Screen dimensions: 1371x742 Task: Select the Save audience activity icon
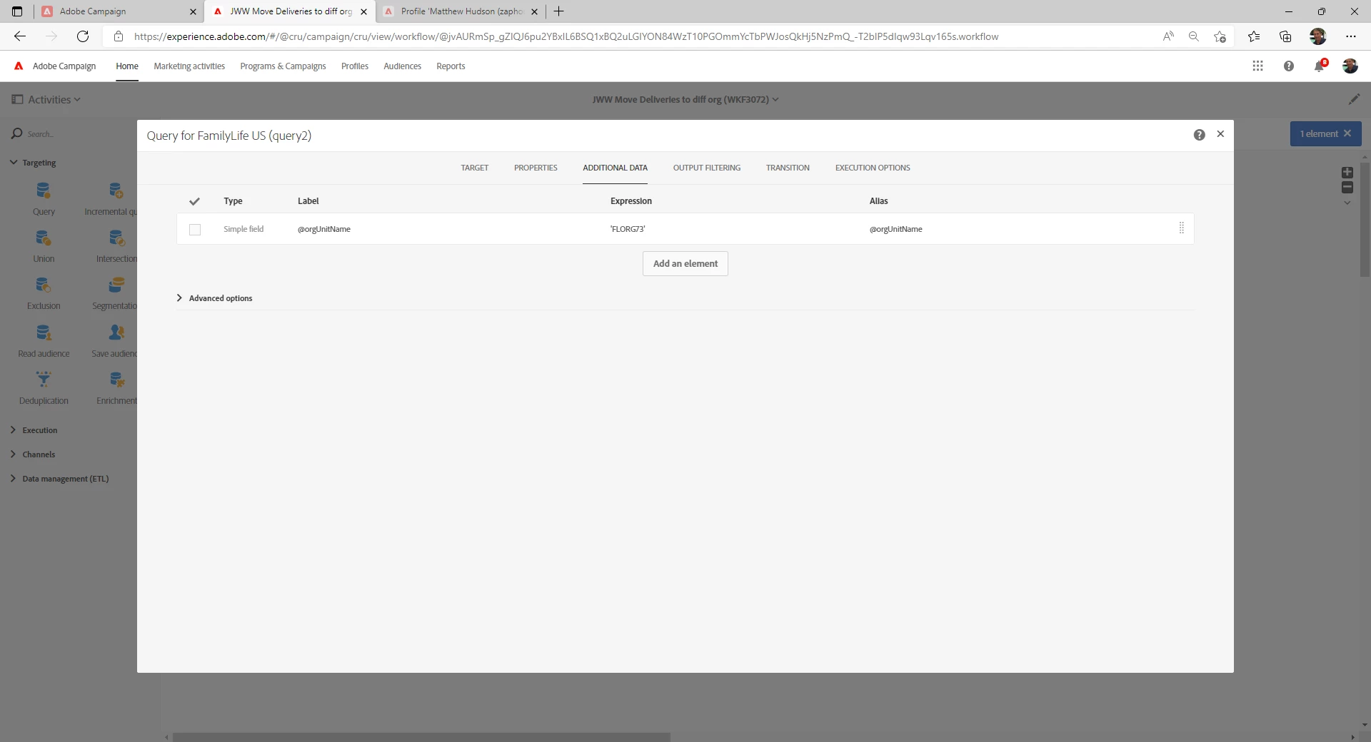click(116, 332)
